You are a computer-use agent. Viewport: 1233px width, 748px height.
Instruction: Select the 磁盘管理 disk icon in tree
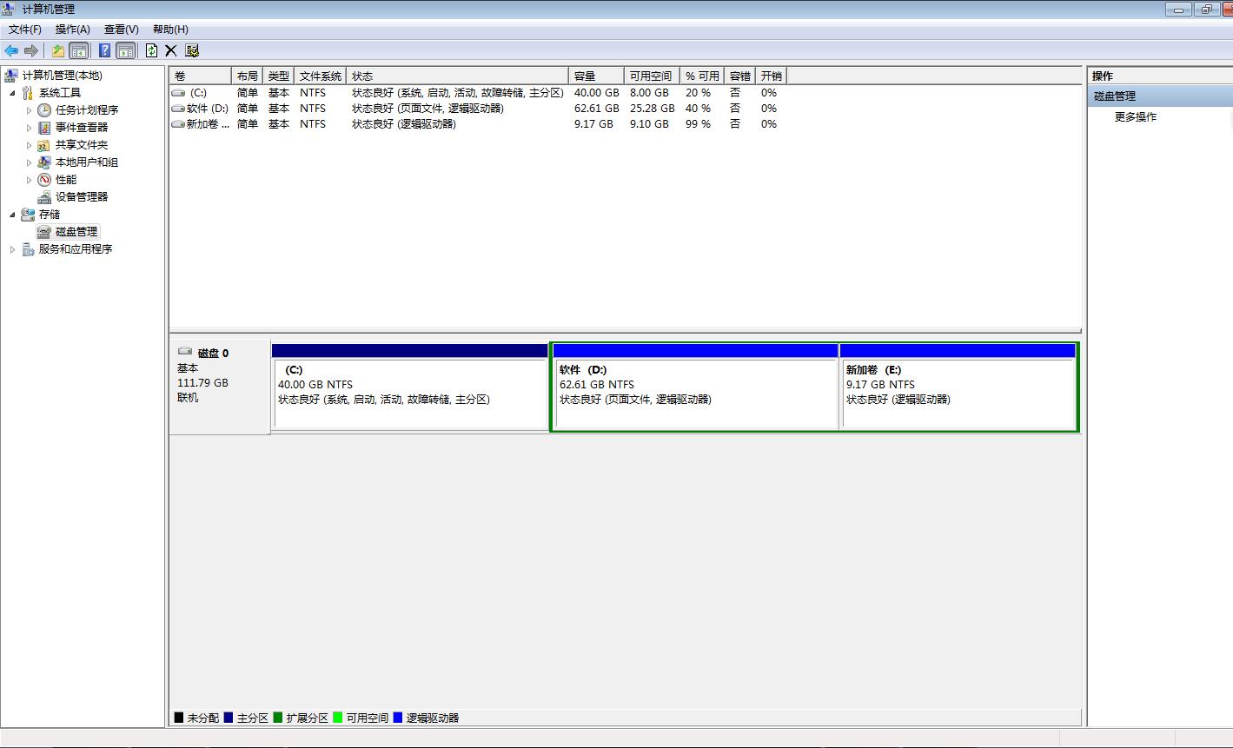click(x=44, y=232)
